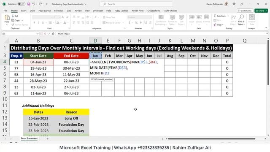Image resolution: width=270 pixels, height=152 pixels.
Task: Click the Aug column header cell
Action: [x=170, y=56]
